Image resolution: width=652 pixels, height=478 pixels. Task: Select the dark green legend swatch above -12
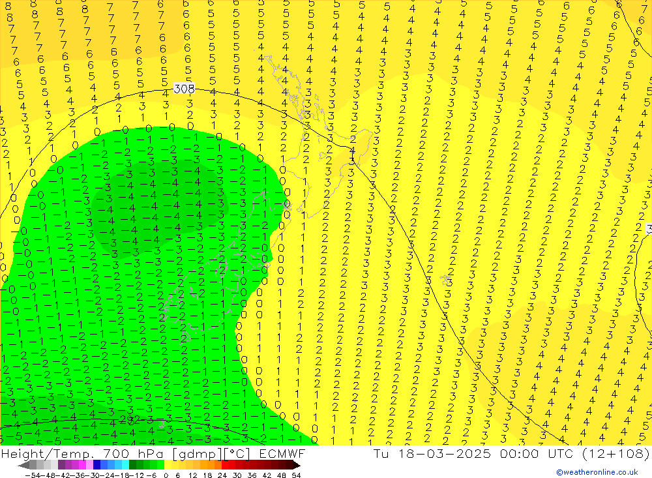[x=132, y=465]
